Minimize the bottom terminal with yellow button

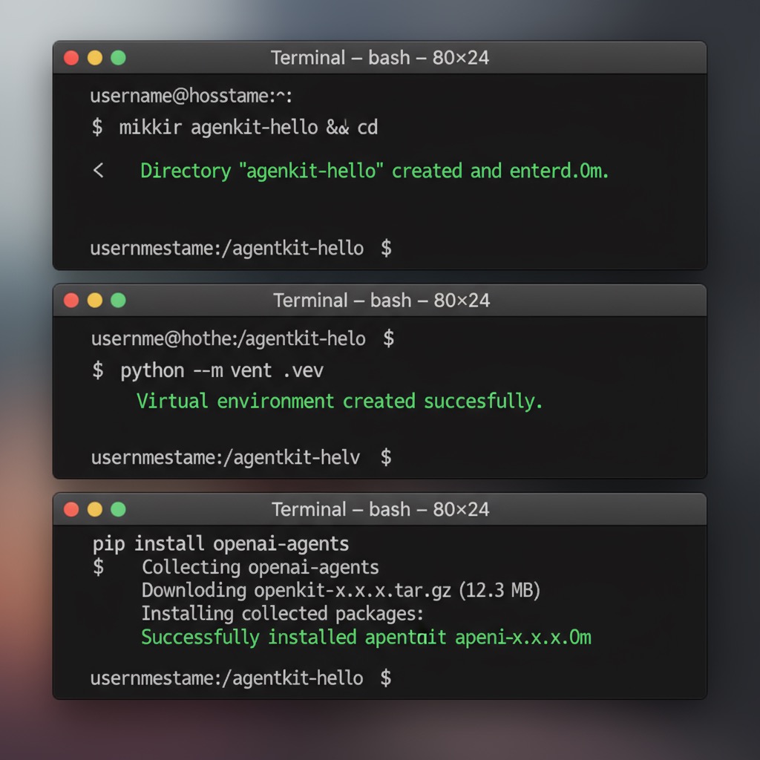click(95, 509)
